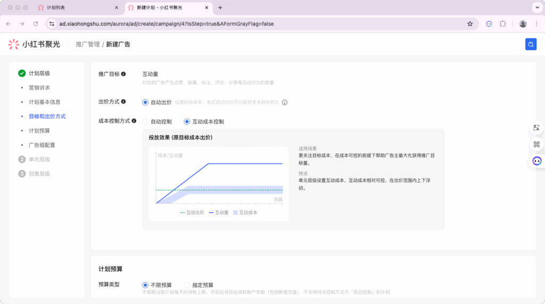Open the four-squares apps floating icon

point(536,145)
